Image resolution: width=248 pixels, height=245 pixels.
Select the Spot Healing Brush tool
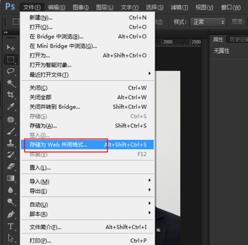click(x=11, y=120)
